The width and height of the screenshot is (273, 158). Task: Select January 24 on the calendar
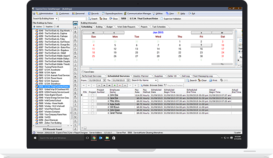pos(223,53)
